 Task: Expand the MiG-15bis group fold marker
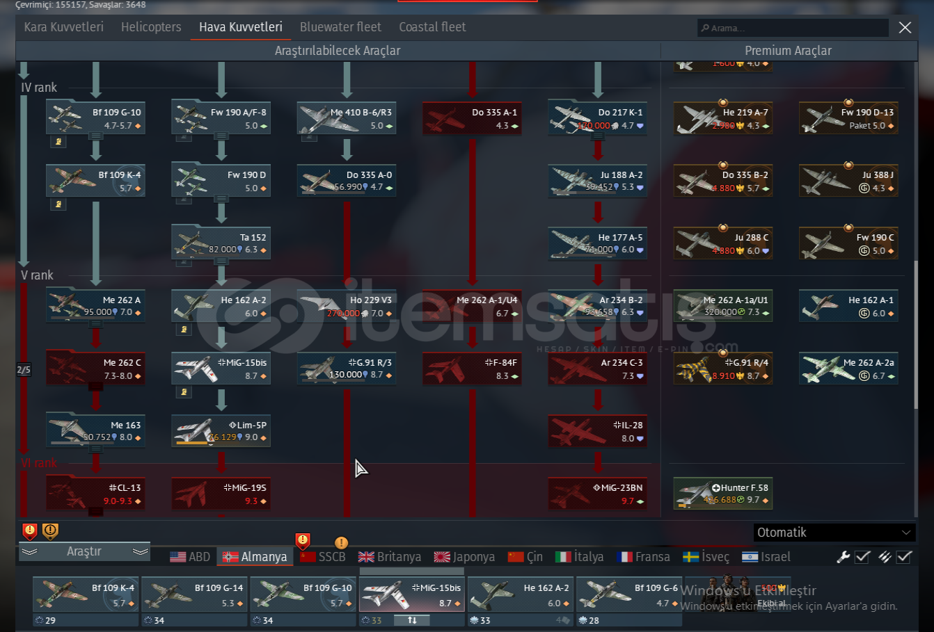[184, 391]
